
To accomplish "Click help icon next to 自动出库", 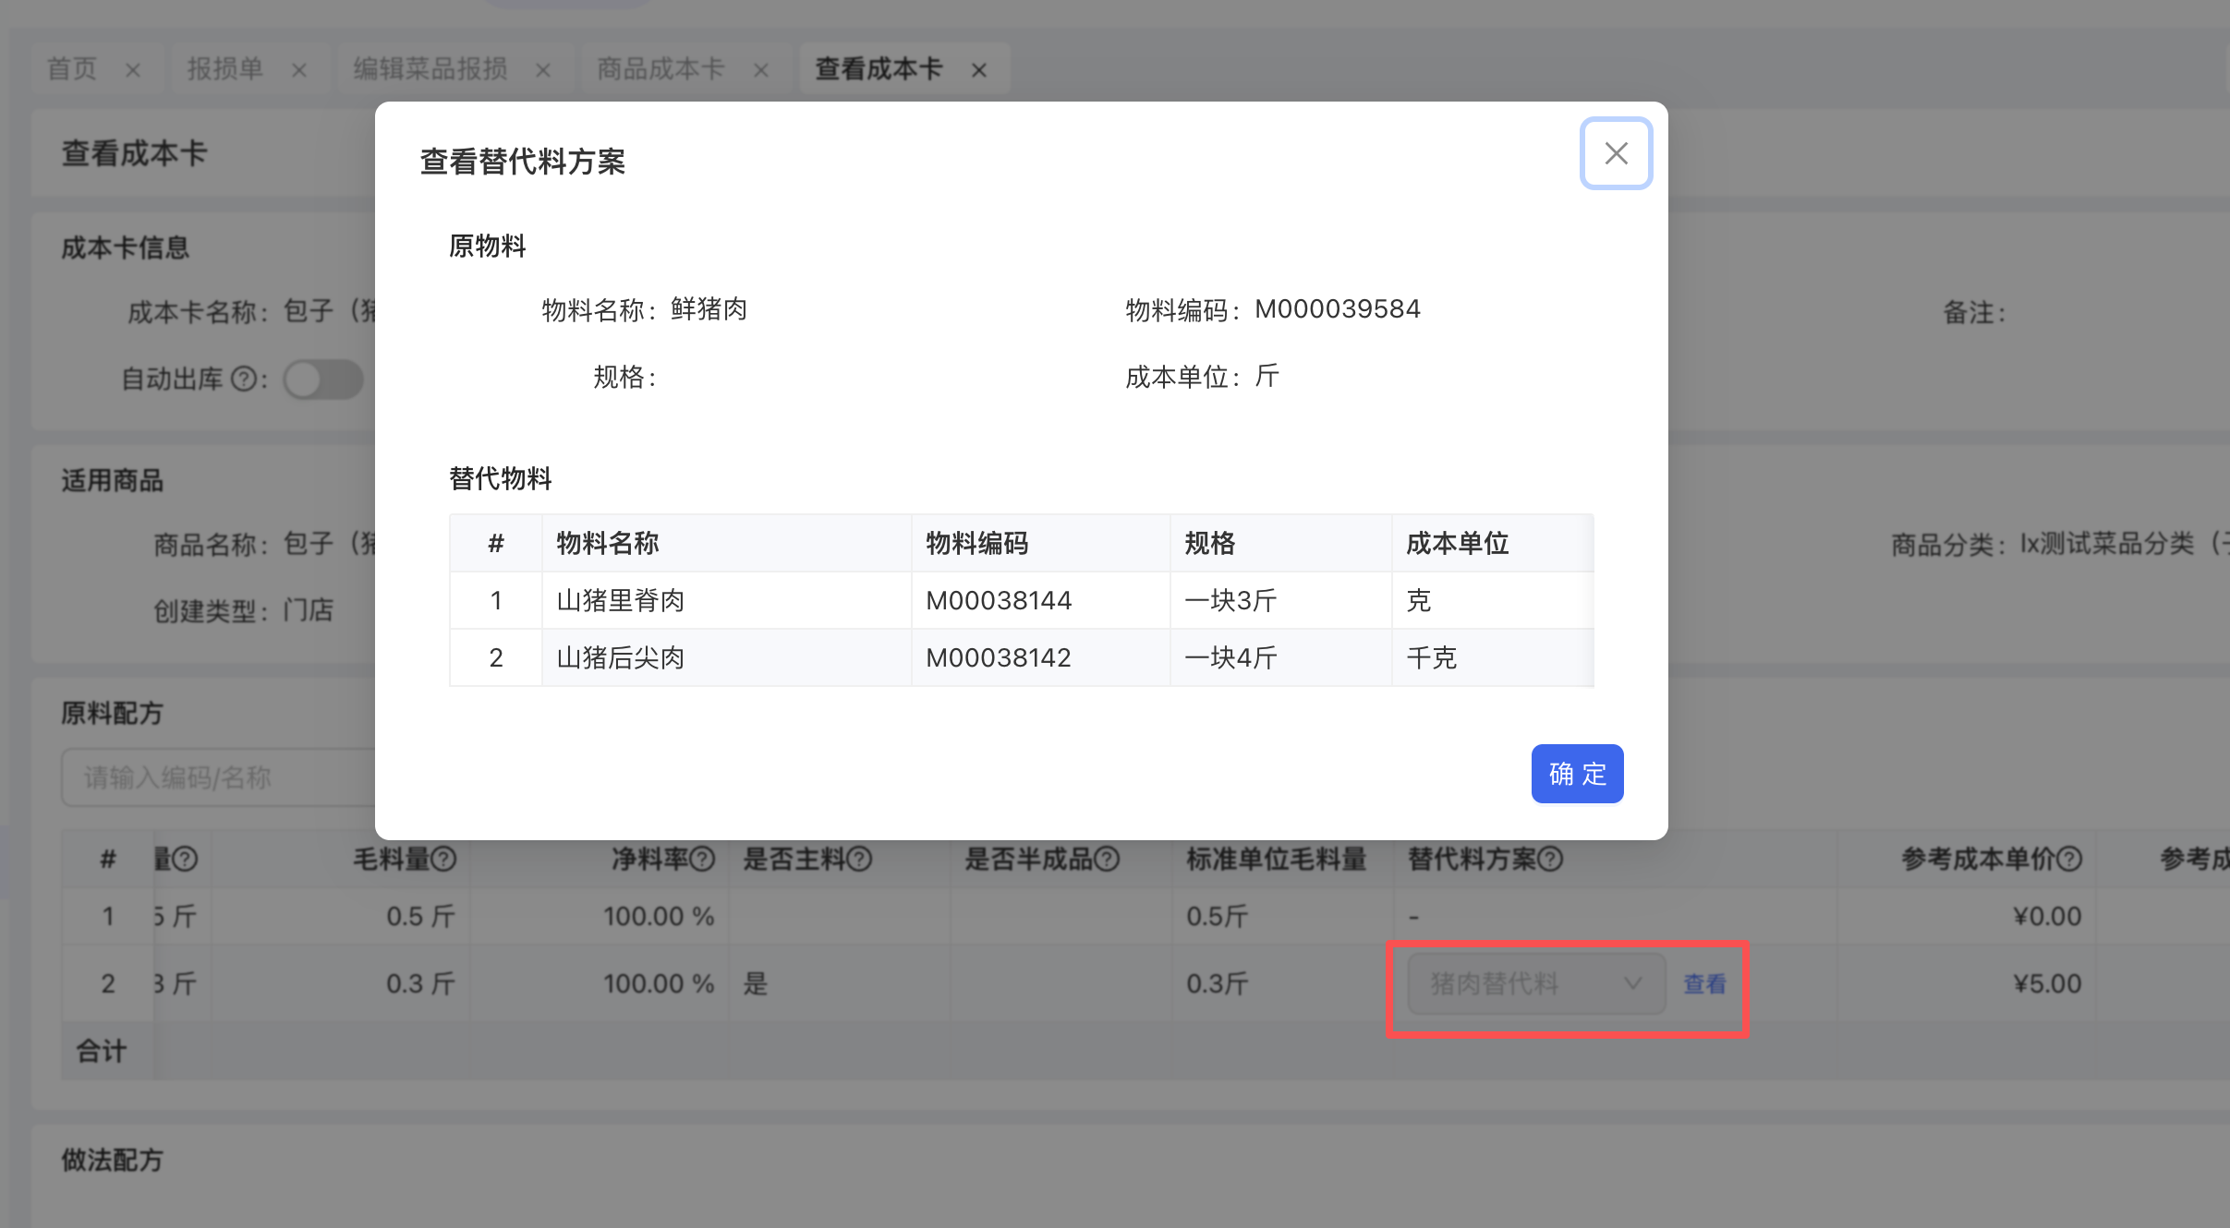I will pyautogui.click(x=244, y=379).
